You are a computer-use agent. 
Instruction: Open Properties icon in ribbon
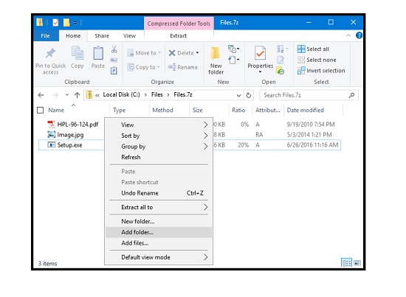tap(260, 53)
